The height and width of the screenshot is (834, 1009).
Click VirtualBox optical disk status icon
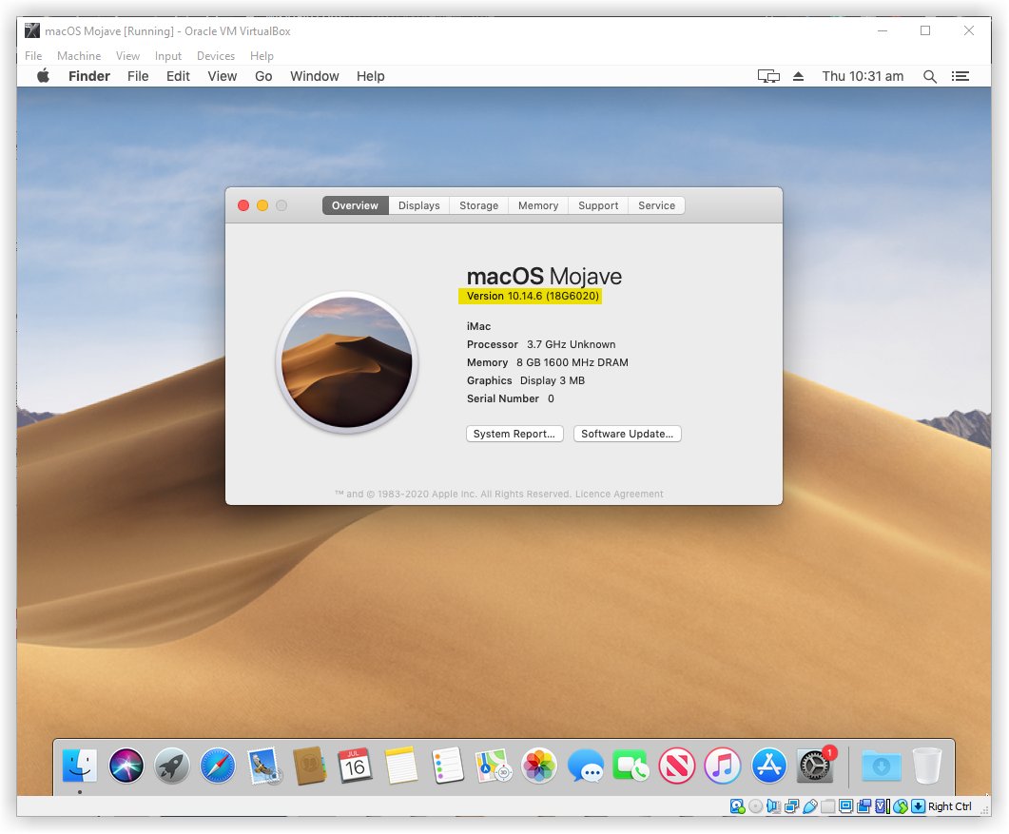click(755, 806)
